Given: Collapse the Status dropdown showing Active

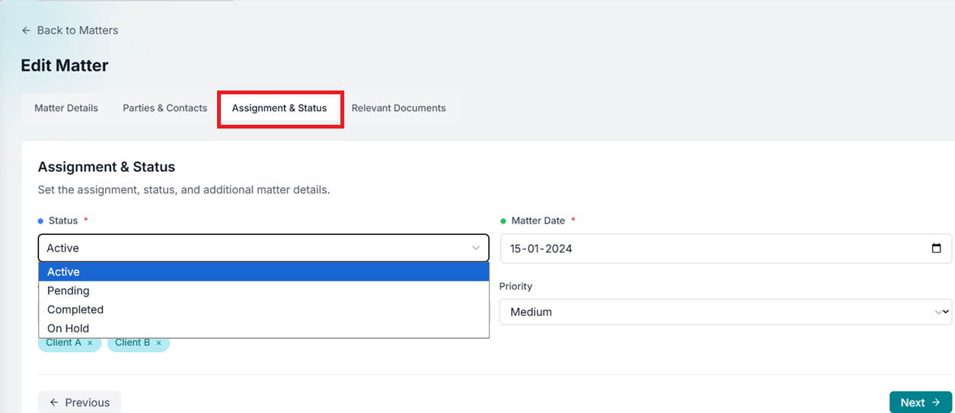Looking at the screenshot, I should [x=264, y=248].
